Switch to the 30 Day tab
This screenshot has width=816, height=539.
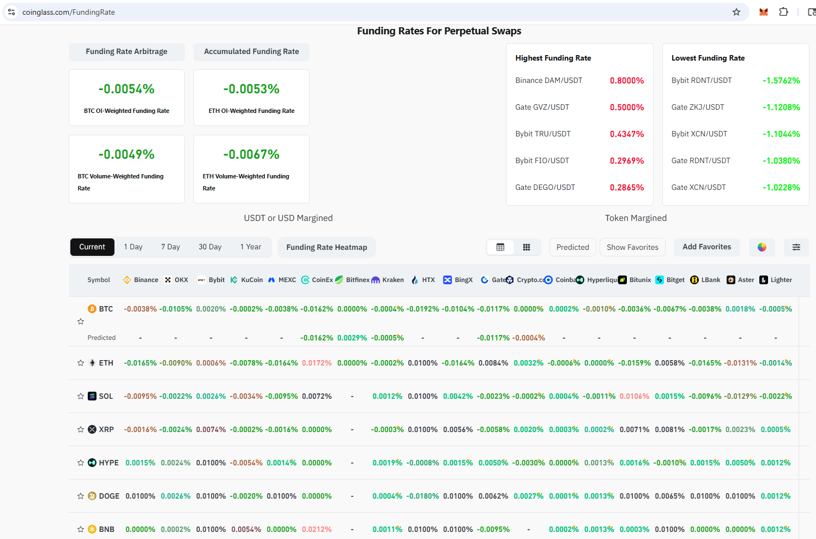tap(210, 247)
